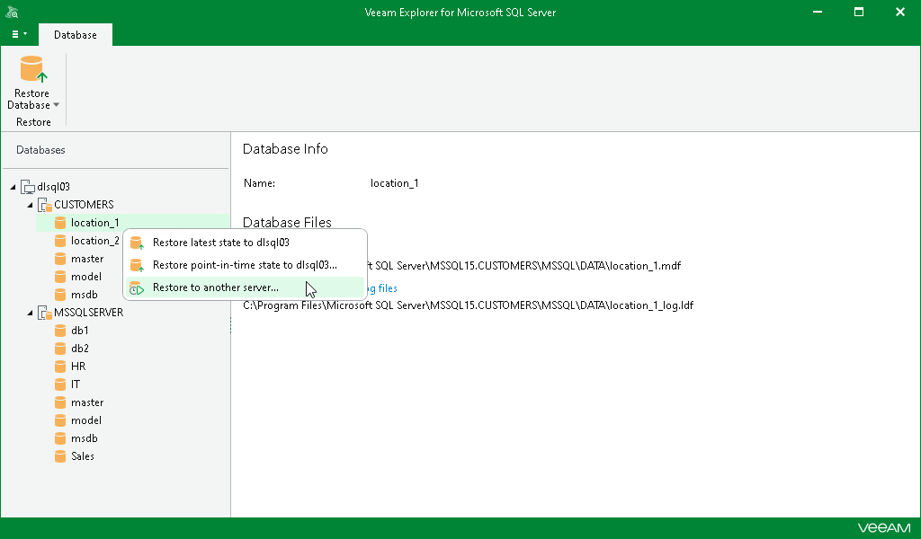The height and width of the screenshot is (539, 921).
Task: Open the main application menu button
Action: pyautogui.click(x=19, y=34)
